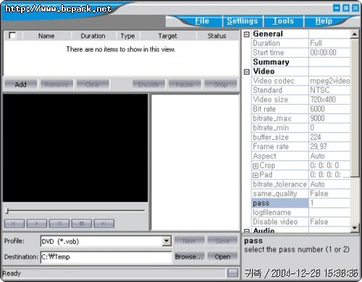This screenshot has height=282, width=362.
Task: Click the Browse... button
Action: pyautogui.click(x=189, y=257)
